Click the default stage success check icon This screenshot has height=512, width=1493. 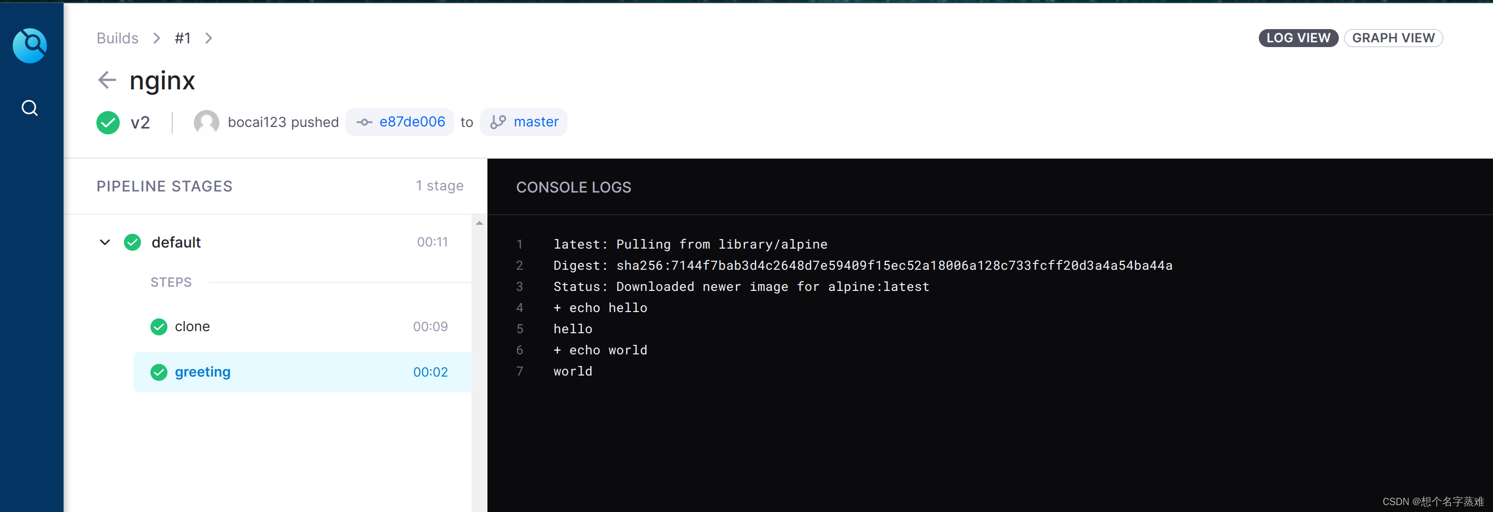click(132, 242)
